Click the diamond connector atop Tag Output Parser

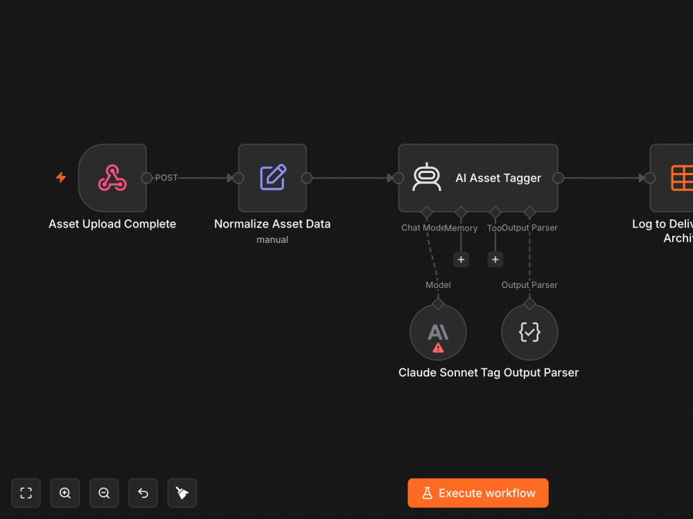(x=529, y=304)
